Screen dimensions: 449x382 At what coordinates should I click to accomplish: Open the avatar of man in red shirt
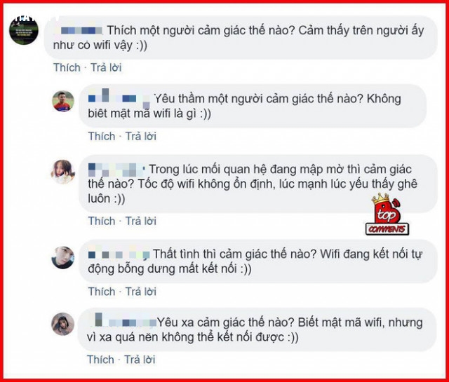(63, 102)
